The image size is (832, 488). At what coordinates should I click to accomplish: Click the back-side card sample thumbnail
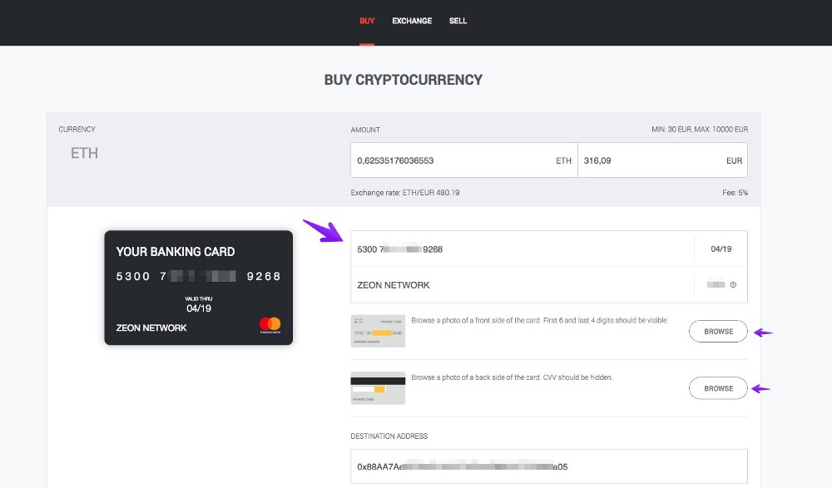pyautogui.click(x=378, y=388)
